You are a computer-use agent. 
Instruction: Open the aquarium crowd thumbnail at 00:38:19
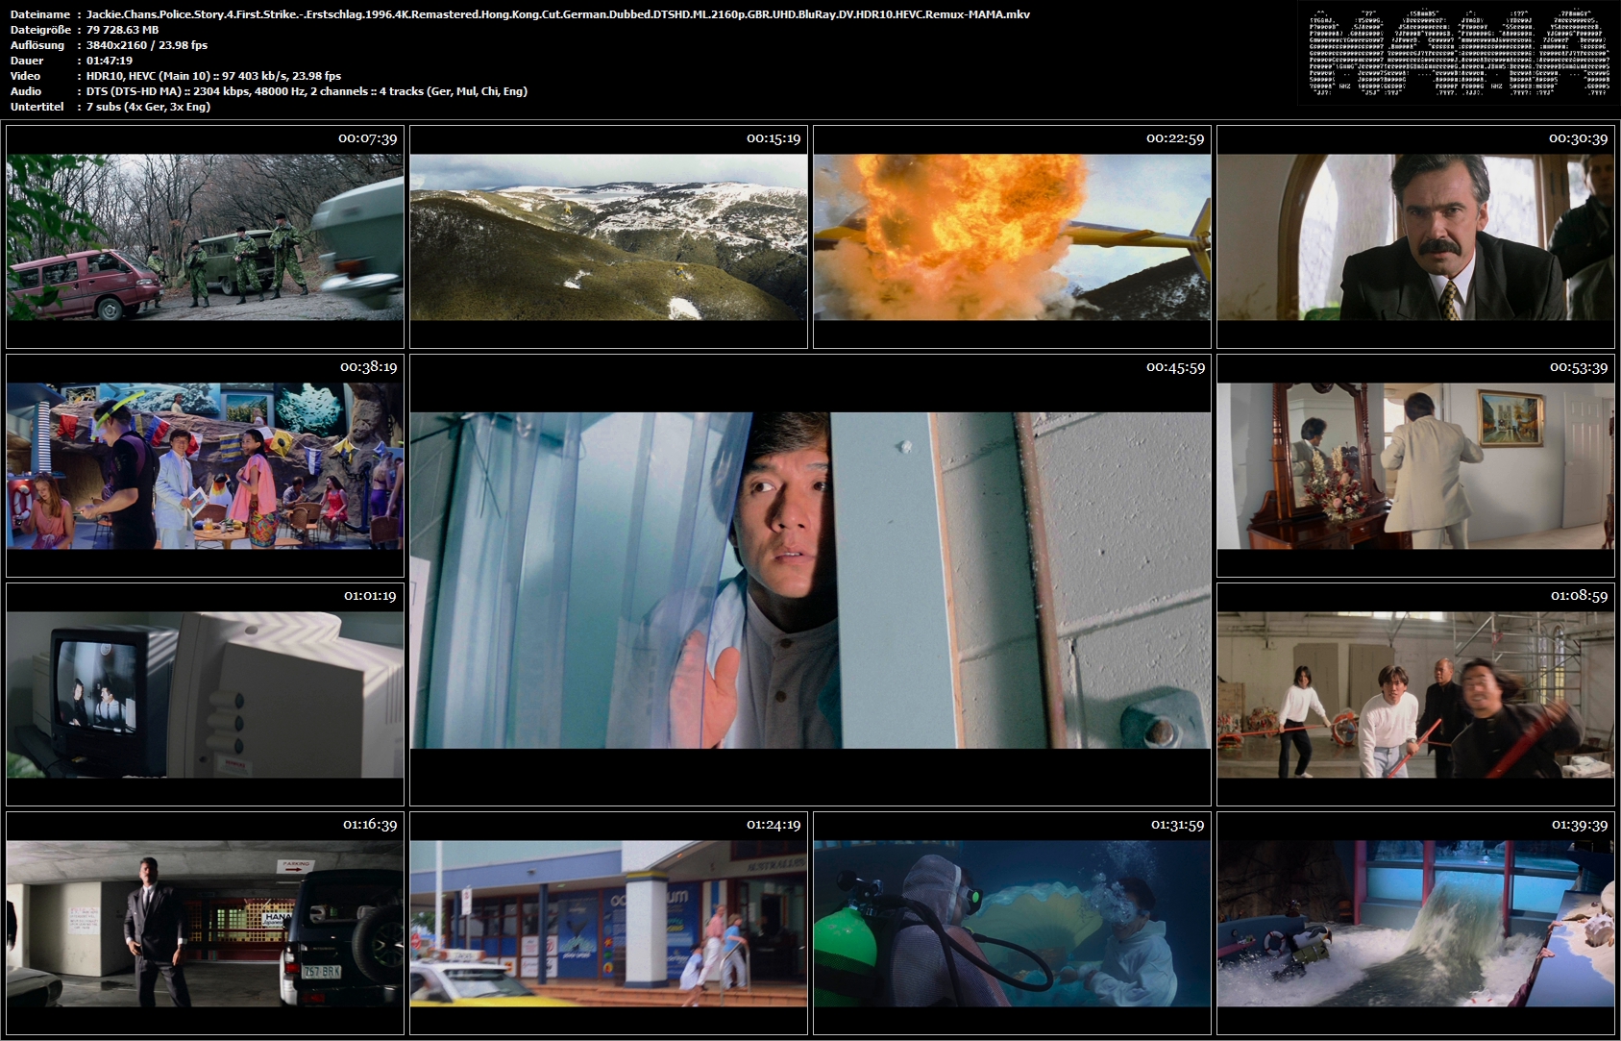205,465
